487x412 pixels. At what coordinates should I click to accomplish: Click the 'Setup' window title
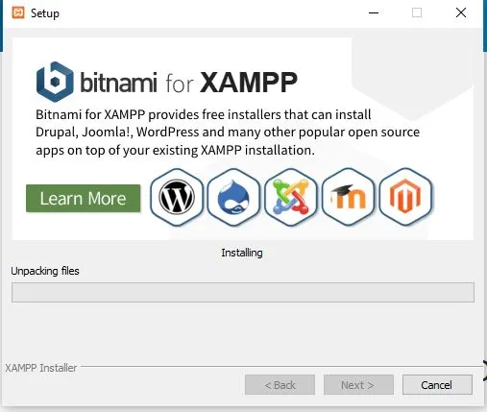[45, 13]
